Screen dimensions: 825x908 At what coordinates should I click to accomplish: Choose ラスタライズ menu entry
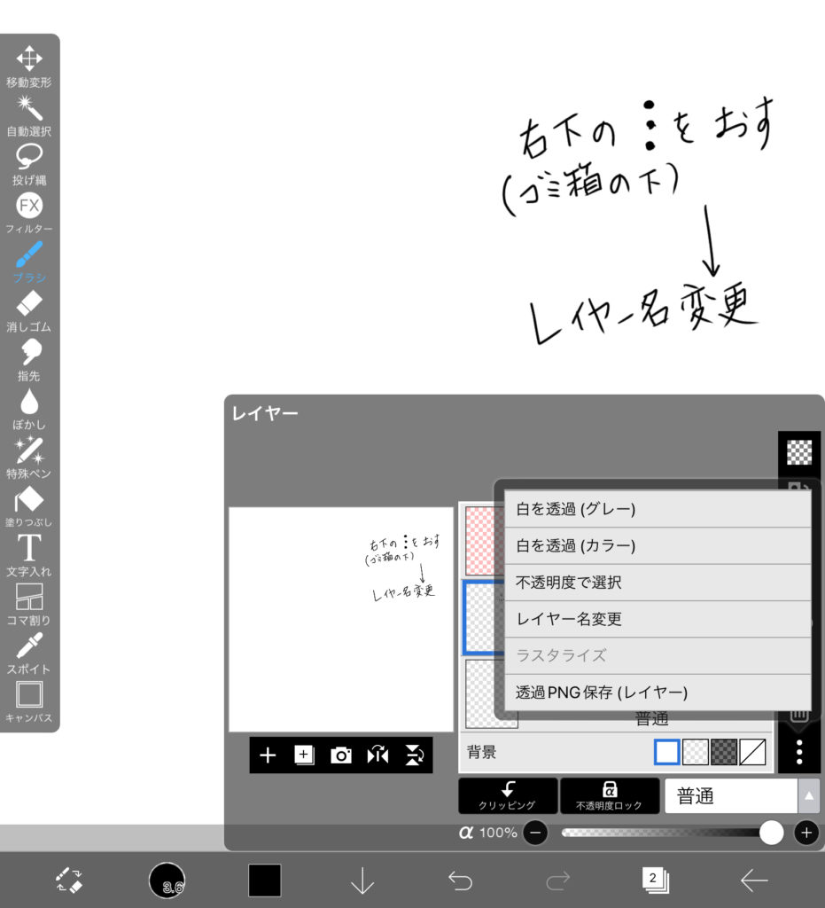[x=658, y=655]
